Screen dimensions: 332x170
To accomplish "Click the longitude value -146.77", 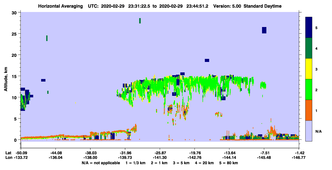I will click(299, 158).
